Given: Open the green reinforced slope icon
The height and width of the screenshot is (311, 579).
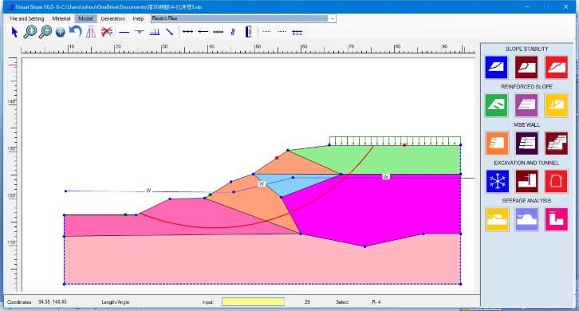Looking at the screenshot, I should [x=496, y=105].
